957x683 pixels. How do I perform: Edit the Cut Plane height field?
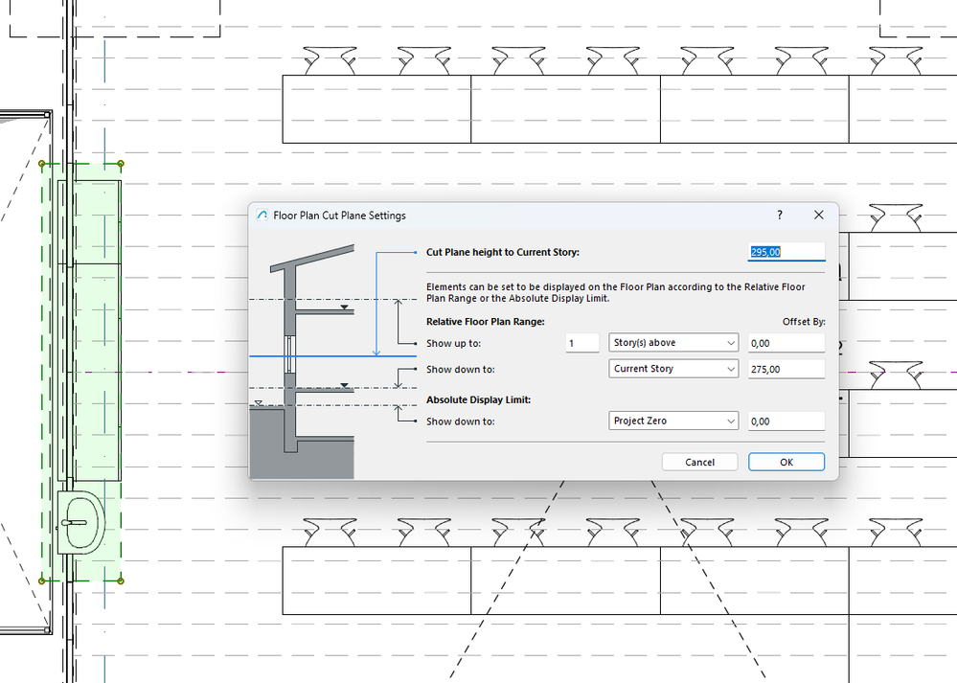786,252
